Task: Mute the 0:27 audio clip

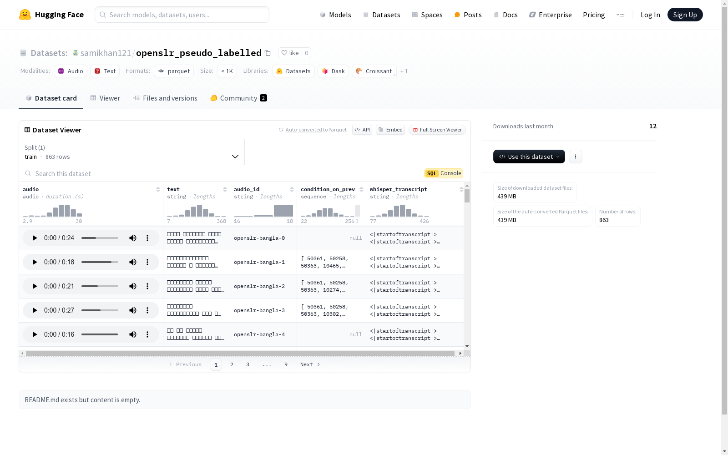Action: coord(133,310)
